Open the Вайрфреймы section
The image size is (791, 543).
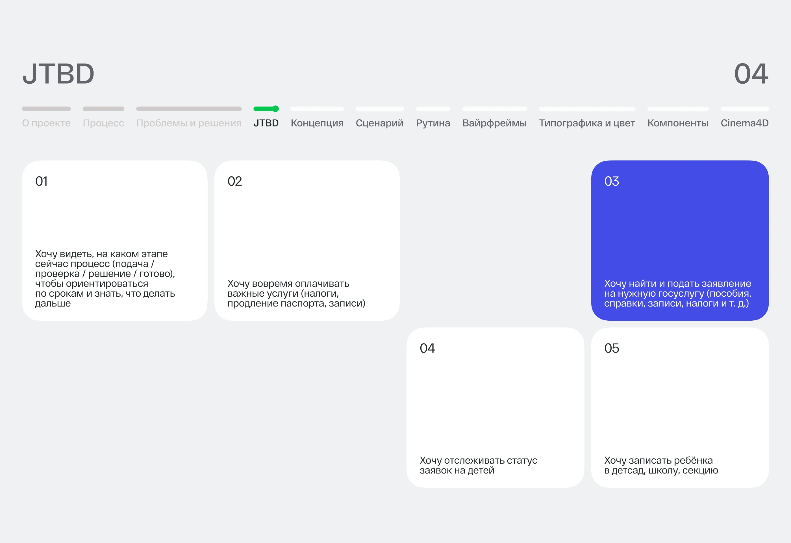(494, 123)
